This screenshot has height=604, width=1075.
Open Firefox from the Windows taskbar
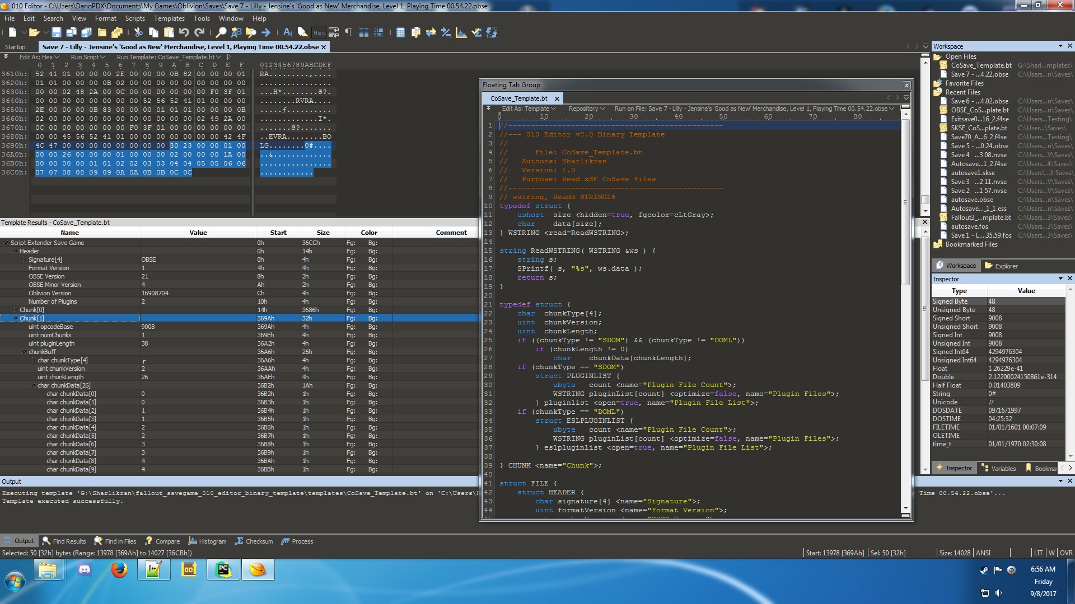(x=119, y=570)
